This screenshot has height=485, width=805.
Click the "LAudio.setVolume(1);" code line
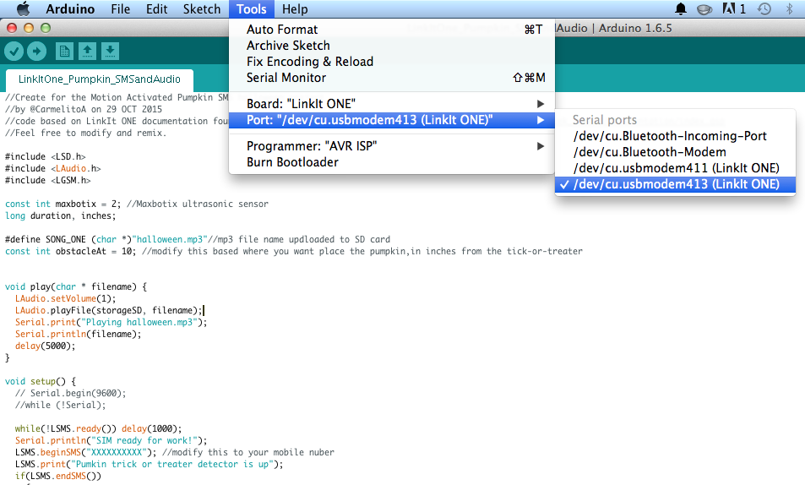click(x=65, y=298)
